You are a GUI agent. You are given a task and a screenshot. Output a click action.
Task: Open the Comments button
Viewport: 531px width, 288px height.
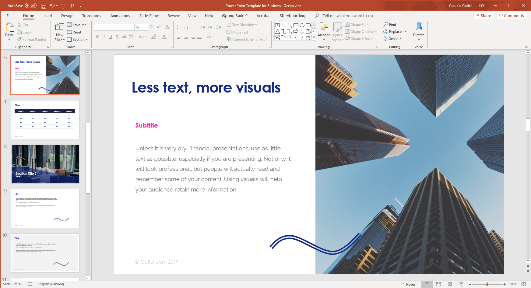(x=511, y=16)
